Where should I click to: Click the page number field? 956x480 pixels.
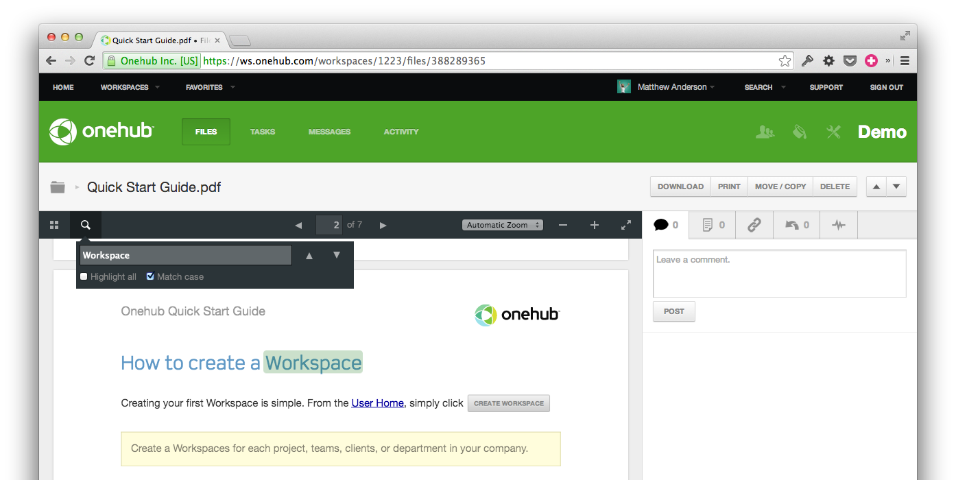point(329,225)
